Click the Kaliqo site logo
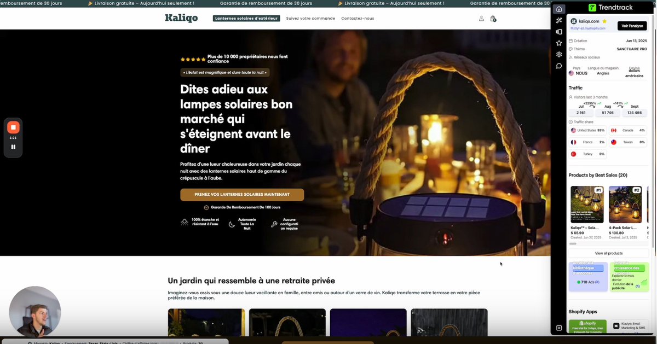The height and width of the screenshot is (344, 657). pos(181,18)
